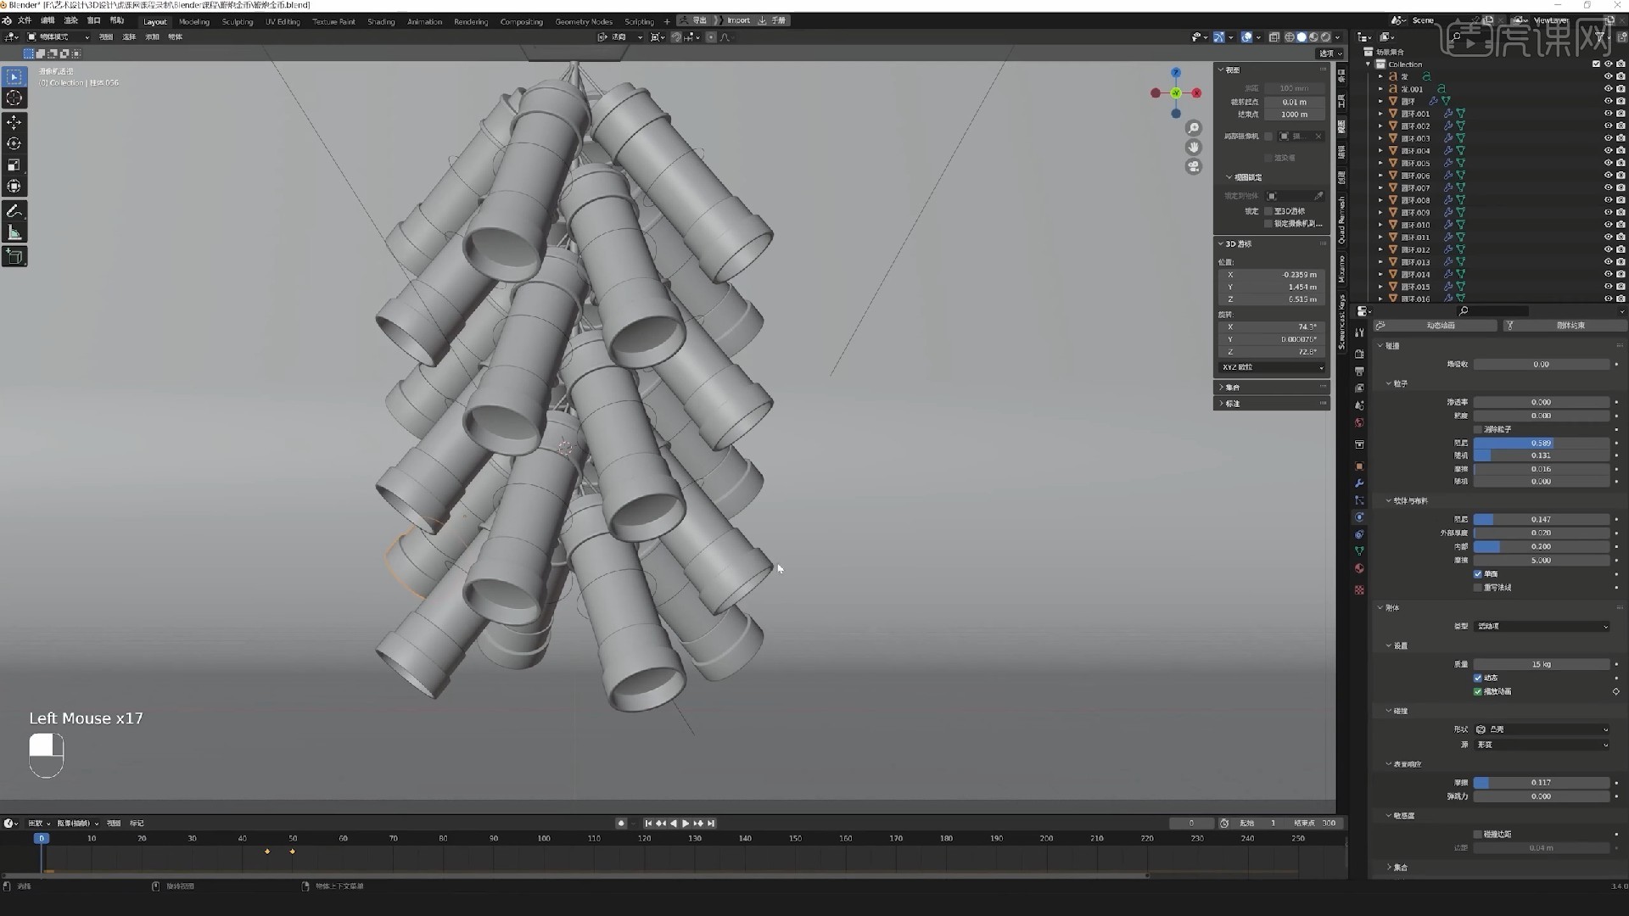The height and width of the screenshot is (916, 1629).
Task: Select the Annotate tool in the left toolbar
Action: coord(14,211)
